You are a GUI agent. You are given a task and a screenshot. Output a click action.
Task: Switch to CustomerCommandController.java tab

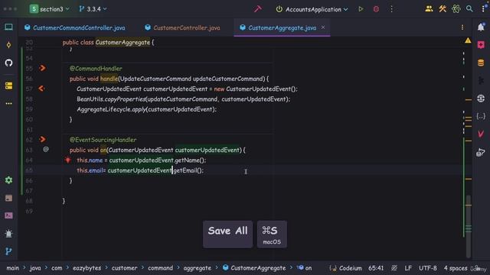(75, 27)
